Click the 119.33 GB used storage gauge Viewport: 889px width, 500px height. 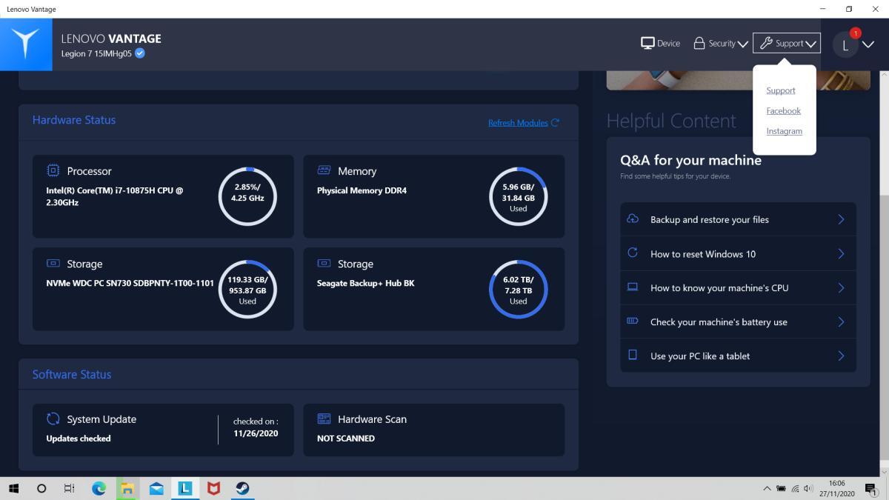click(247, 289)
